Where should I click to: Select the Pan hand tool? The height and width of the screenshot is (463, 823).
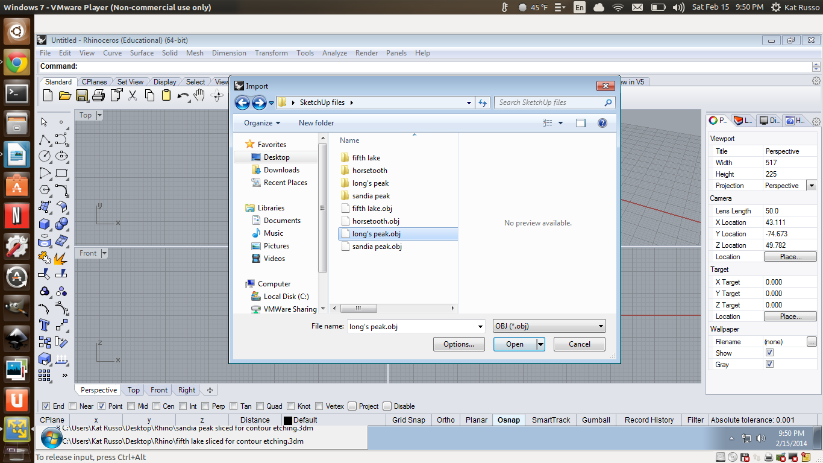click(200, 95)
